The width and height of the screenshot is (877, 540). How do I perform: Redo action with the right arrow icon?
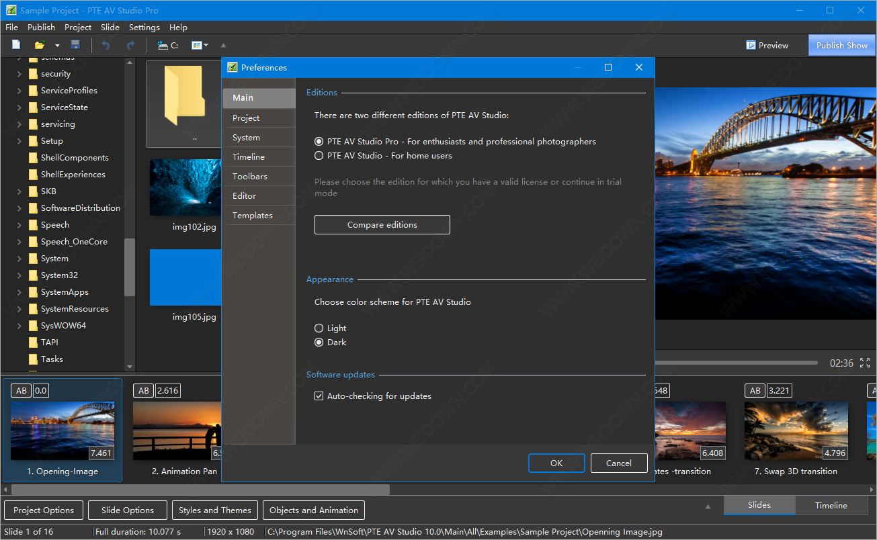[130, 45]
